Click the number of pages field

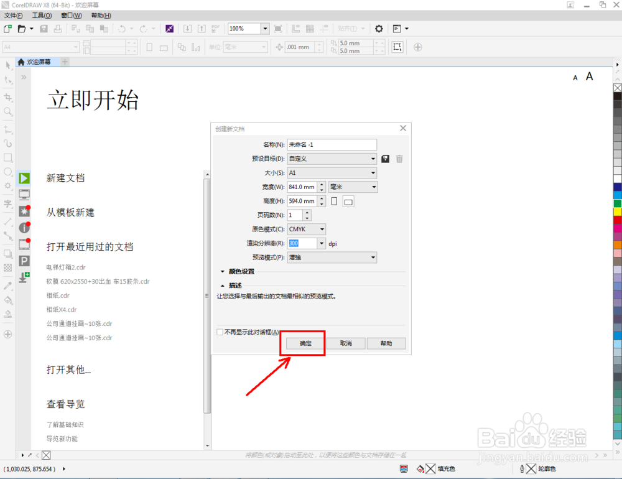(295, 215)
